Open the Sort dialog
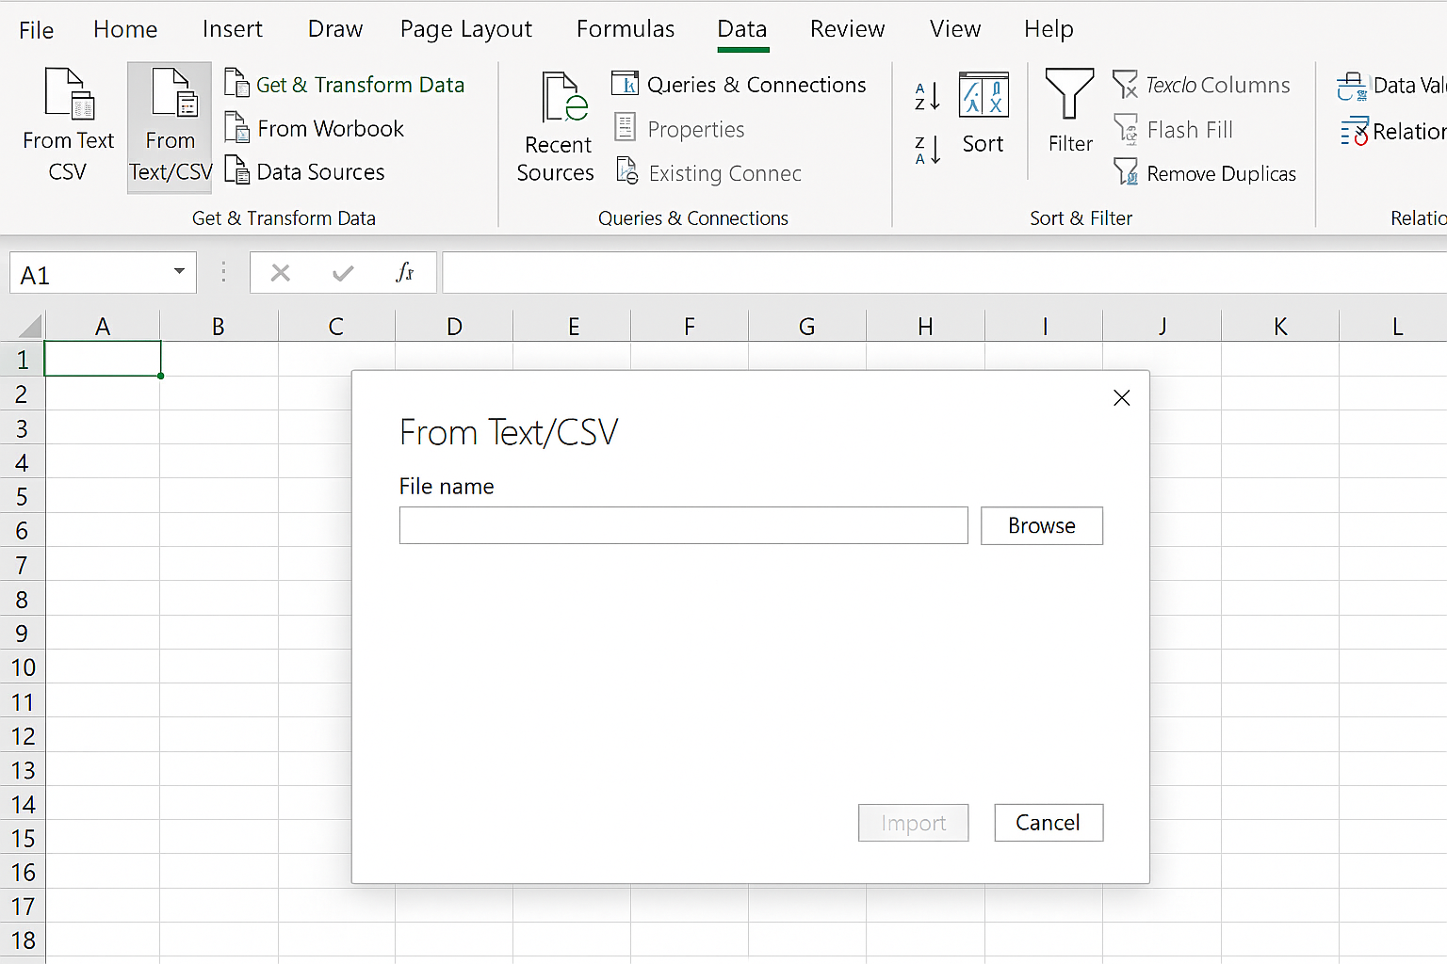 (x=983, y=113)
